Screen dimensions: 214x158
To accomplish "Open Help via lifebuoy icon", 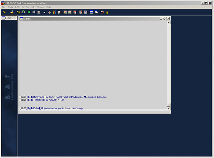I will (x=102, y=12).
